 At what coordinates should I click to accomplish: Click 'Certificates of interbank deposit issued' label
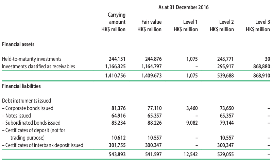[x=43, y=145]
